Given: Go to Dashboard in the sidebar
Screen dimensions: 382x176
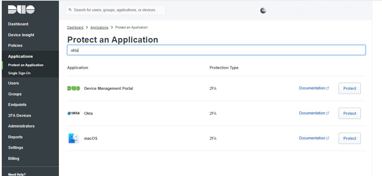Looking at the screenshot, I should (18, 24).
